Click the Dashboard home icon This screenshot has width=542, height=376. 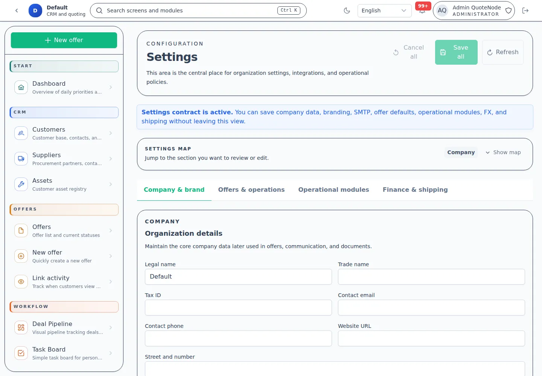pos(21,87)
